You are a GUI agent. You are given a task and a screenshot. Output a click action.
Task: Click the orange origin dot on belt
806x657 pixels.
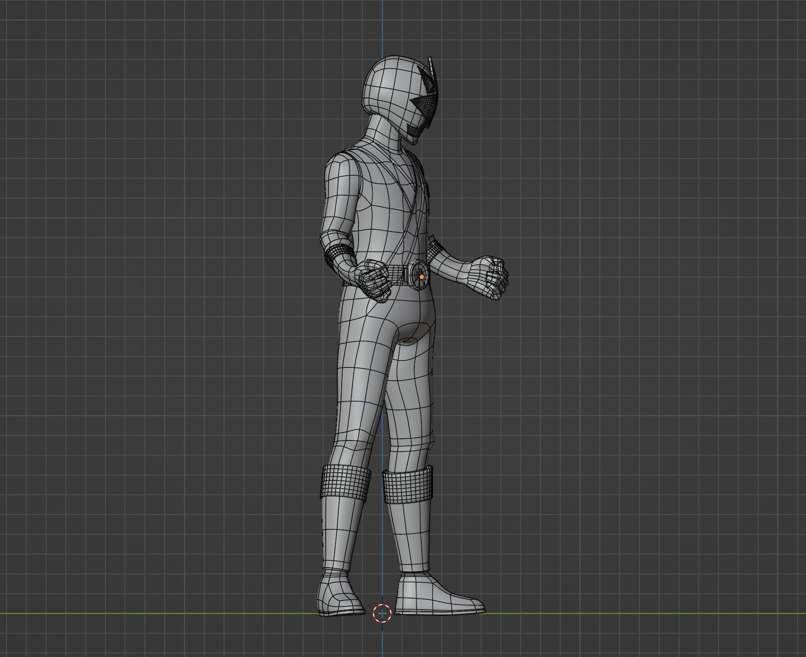421,277
